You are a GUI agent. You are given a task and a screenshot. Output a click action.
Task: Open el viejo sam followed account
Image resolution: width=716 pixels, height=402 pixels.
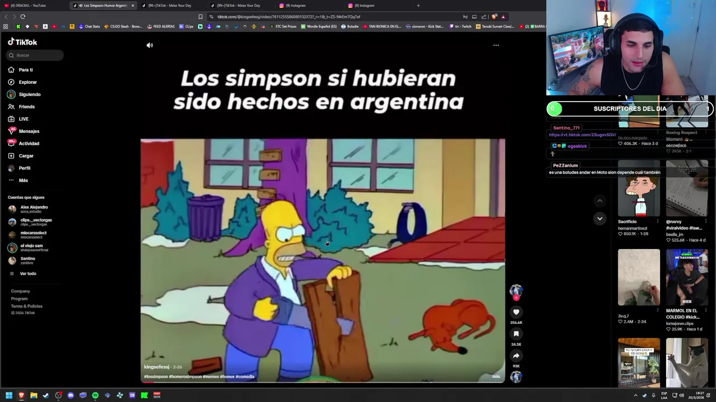pyautogui.click(x=28, y=247)
